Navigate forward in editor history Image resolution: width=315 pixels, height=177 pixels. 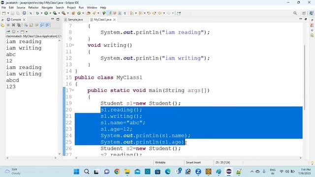click(168, 13)
